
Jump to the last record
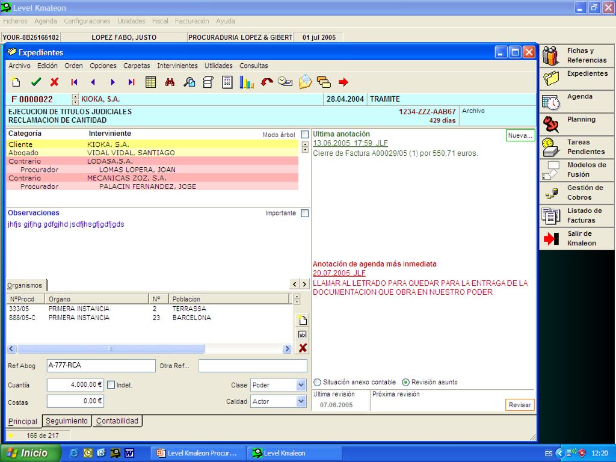click(131, 82)
